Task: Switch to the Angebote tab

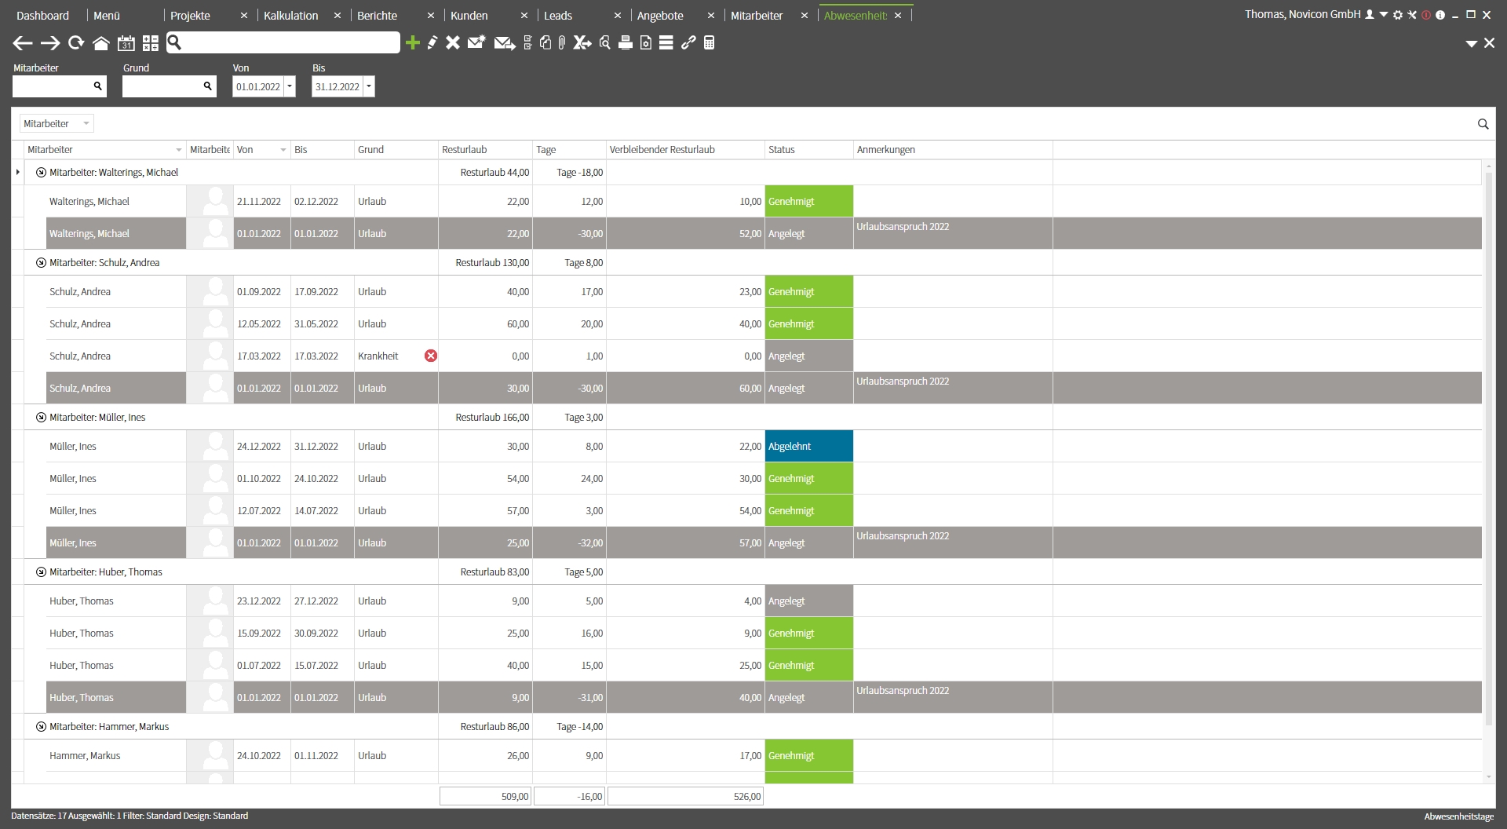Action: [660, 16]
